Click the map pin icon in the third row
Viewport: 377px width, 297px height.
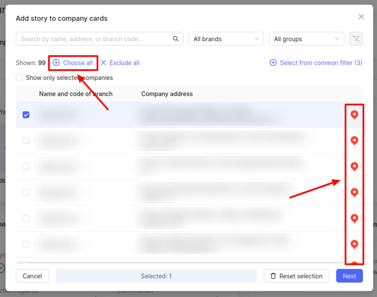coord(354,166)
